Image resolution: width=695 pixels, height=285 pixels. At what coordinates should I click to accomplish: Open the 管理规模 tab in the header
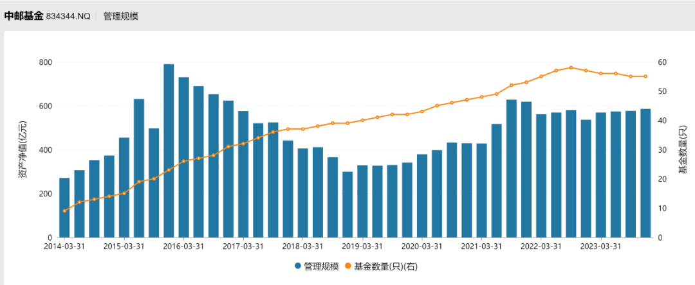click(x=121, y=16)
